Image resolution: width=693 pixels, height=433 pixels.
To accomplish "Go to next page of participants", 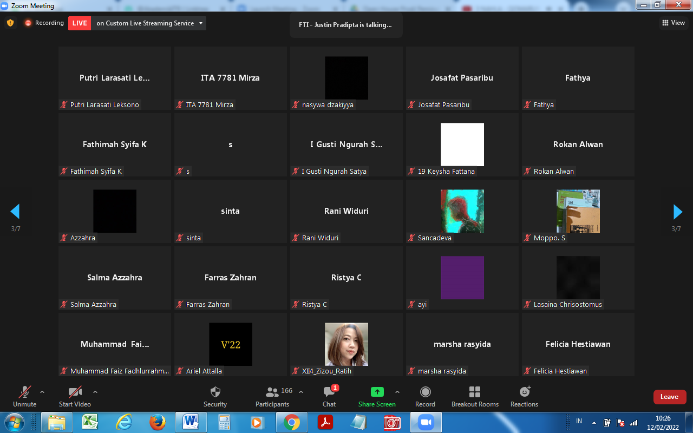I will click(677, 211).
